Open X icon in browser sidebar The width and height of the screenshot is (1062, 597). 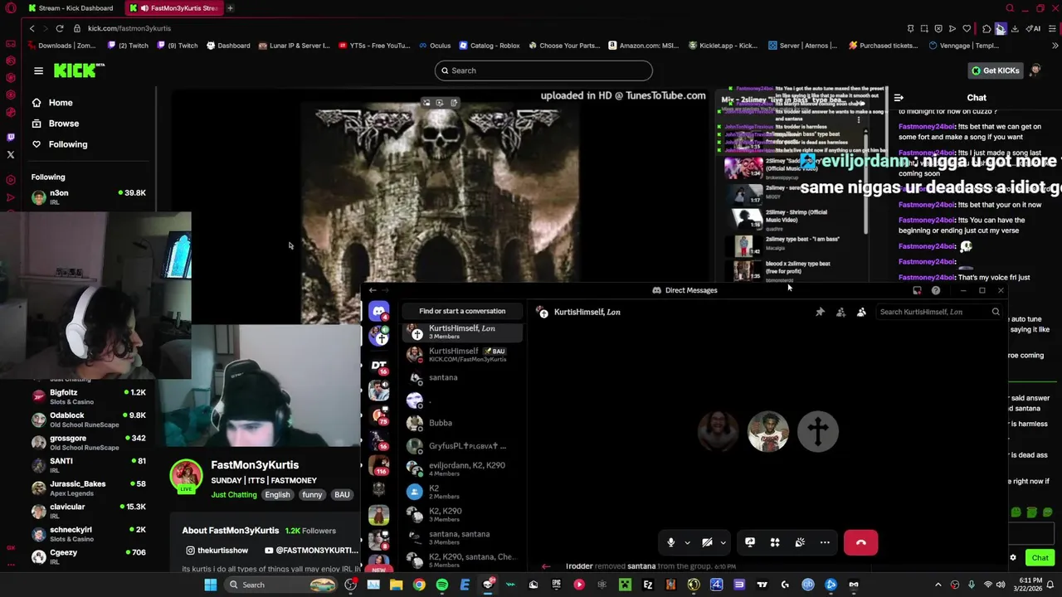click(11, 154)
